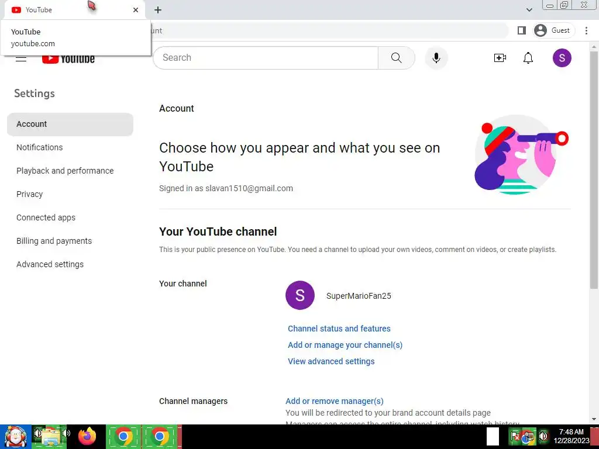This screenshot has width=599, height=449.
Task: Click the browser address bar
Action: pyautogui.click(x=329, y=30)
